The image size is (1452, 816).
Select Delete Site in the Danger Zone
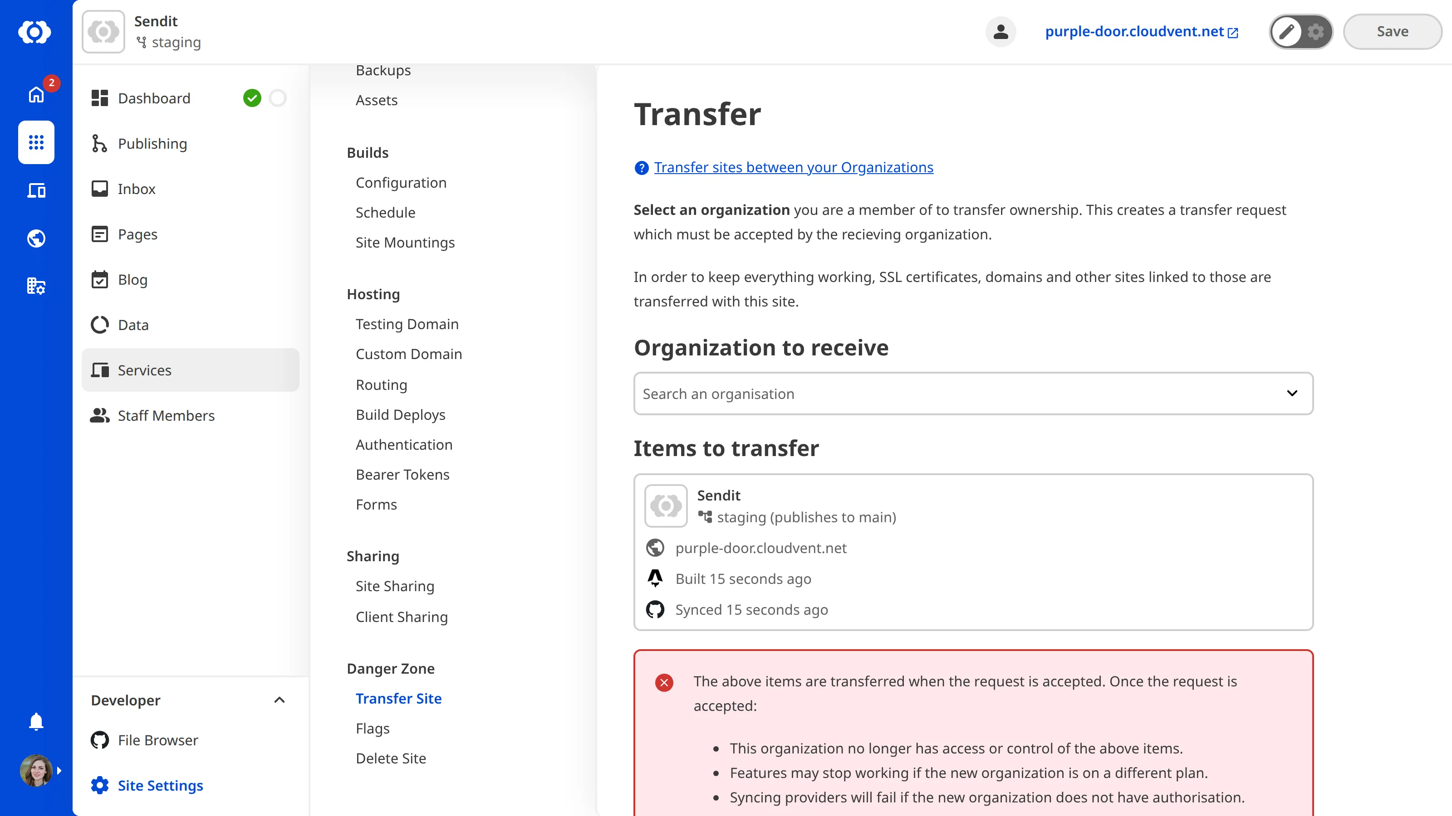coord(391,758)
